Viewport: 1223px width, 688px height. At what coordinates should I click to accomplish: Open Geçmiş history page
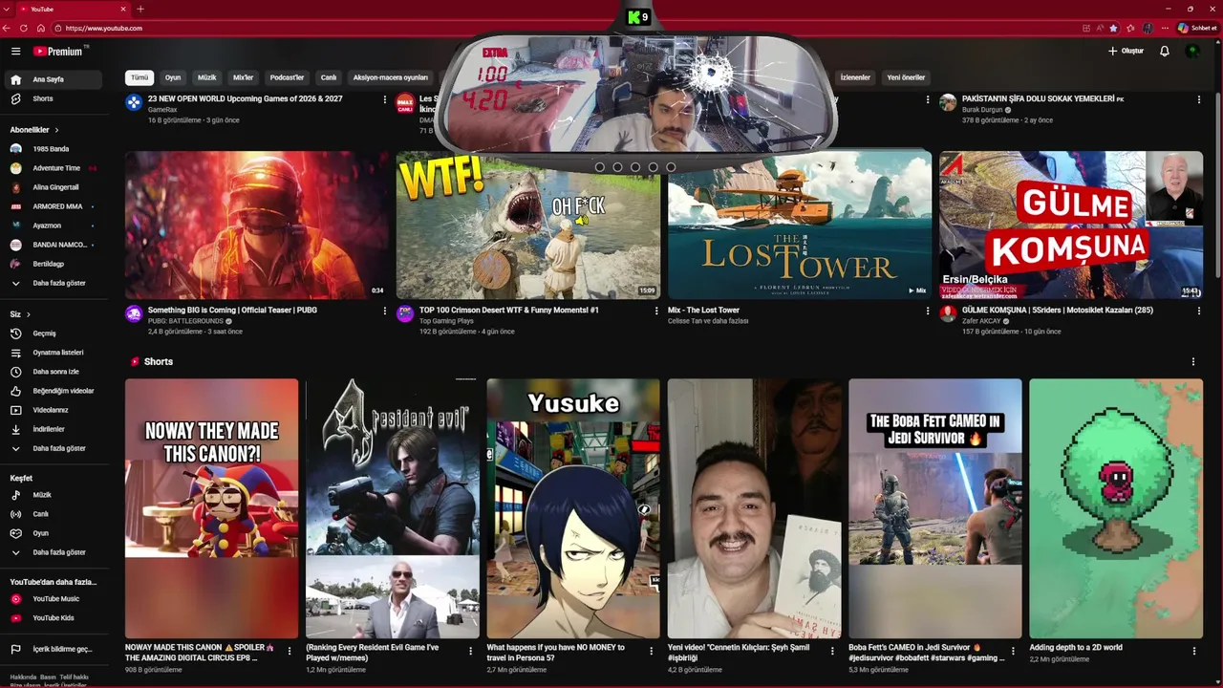coord(54,333)
